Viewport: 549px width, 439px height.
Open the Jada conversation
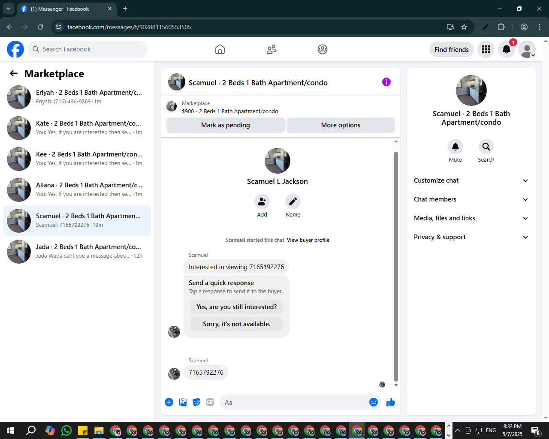click(x=77, y=252)
